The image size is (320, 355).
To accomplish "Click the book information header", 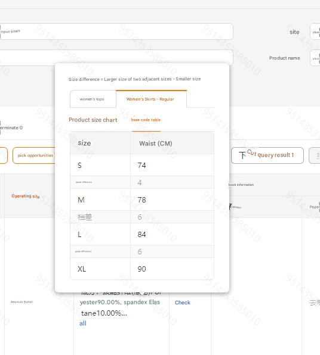I will pos(241,185).
